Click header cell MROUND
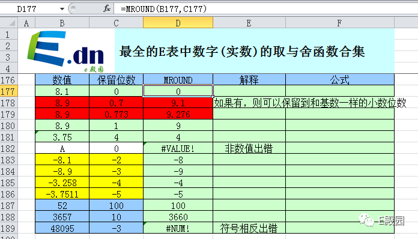The image size is (418, 239). click(178, 80)
